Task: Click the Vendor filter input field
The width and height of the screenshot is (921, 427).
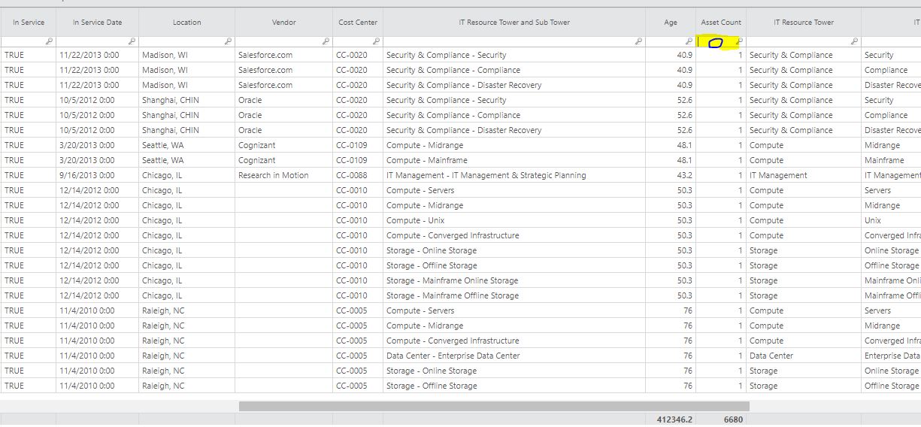Action: coord(279,42)
